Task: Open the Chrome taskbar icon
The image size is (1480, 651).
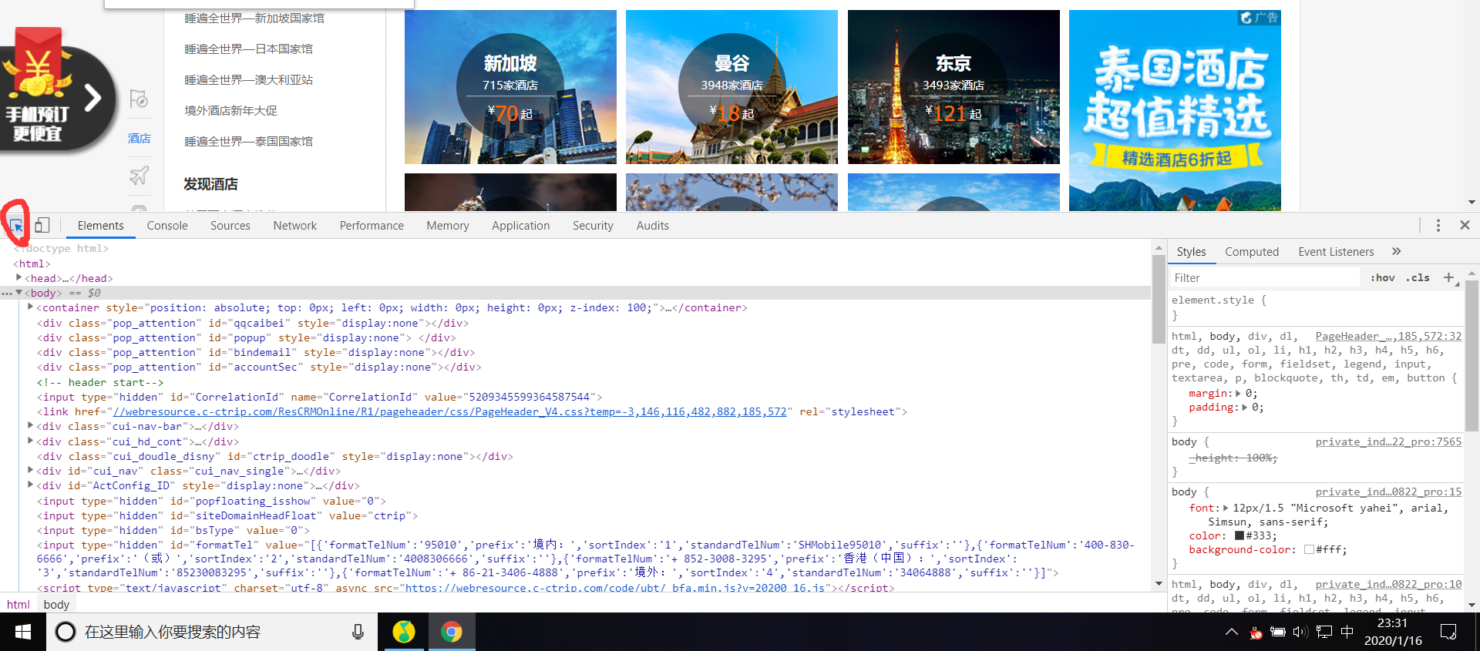Action: (x=452, y=632)
